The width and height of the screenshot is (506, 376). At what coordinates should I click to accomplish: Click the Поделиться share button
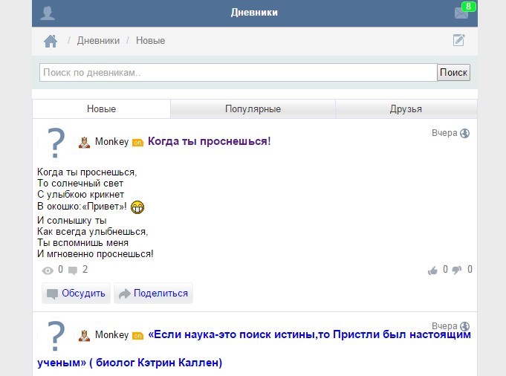(153, 294)
